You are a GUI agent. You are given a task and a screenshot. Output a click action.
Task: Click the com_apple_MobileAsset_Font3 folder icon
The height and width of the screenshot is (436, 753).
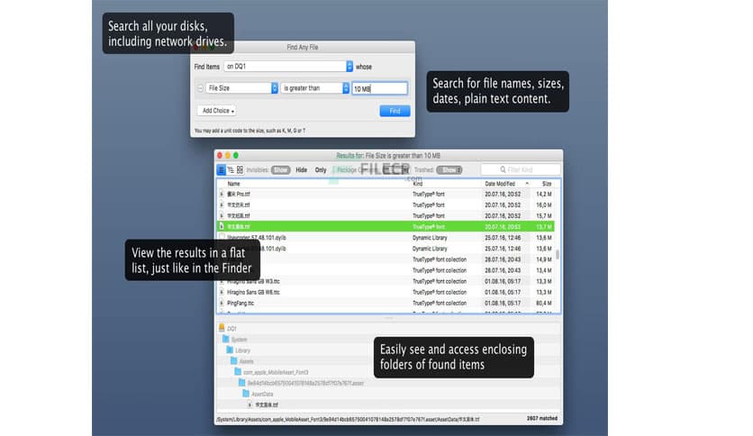click(x=238, y=372)
